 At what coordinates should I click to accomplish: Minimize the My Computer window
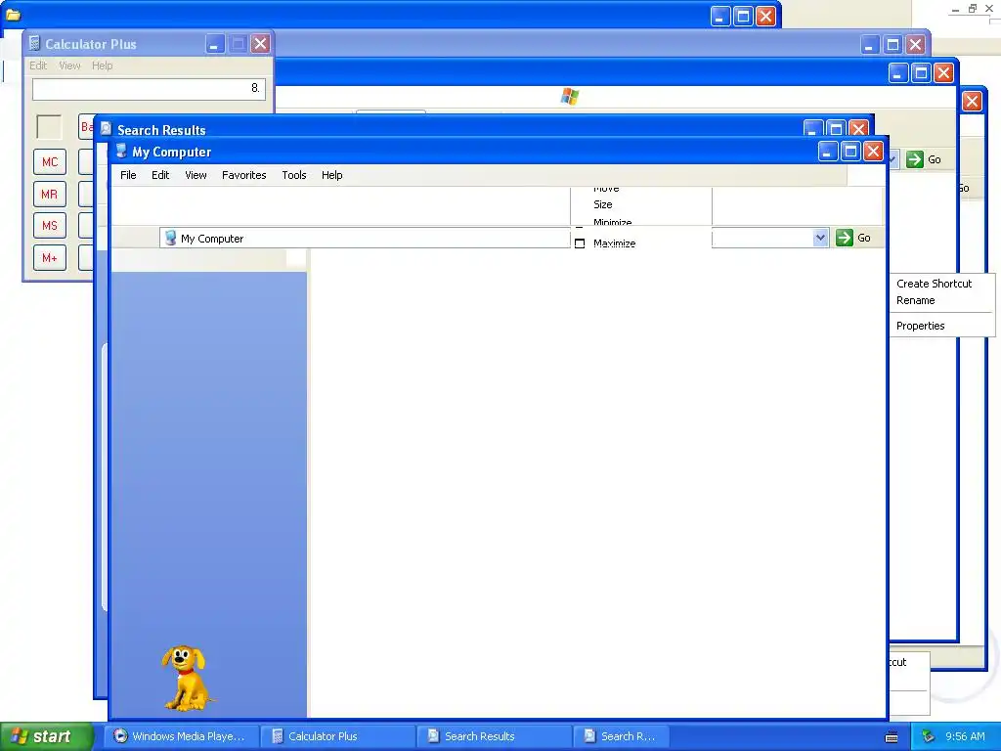(x=828, y=152)
